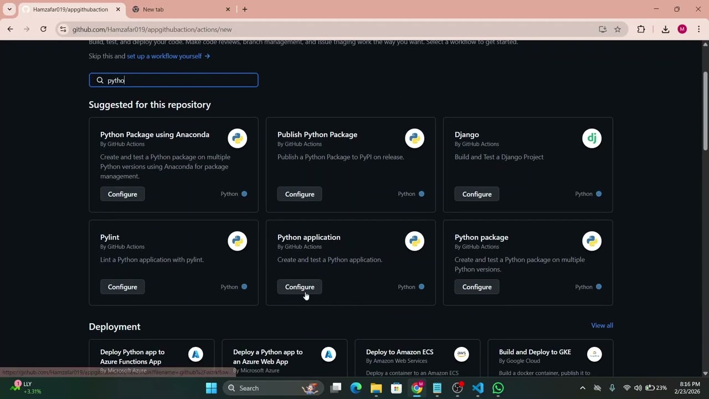Open Task View from the taskbar
The width and height of the screenshot is (709, 399).
pos(336,388)
